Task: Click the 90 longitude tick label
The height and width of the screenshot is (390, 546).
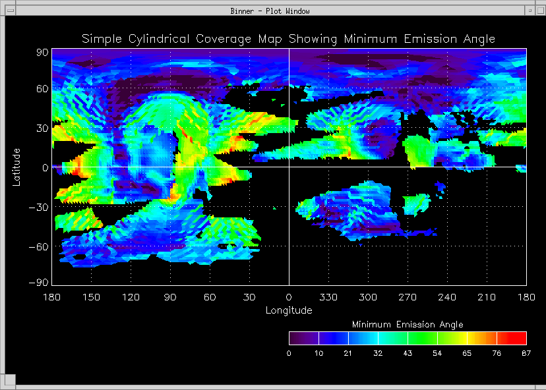Action: tap(170, 298)
